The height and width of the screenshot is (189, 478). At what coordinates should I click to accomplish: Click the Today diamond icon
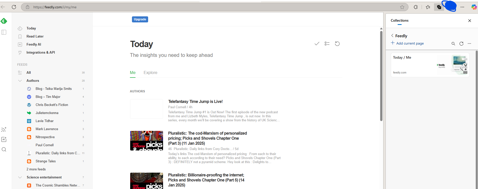pyautogui.click(x=20, y=28)
